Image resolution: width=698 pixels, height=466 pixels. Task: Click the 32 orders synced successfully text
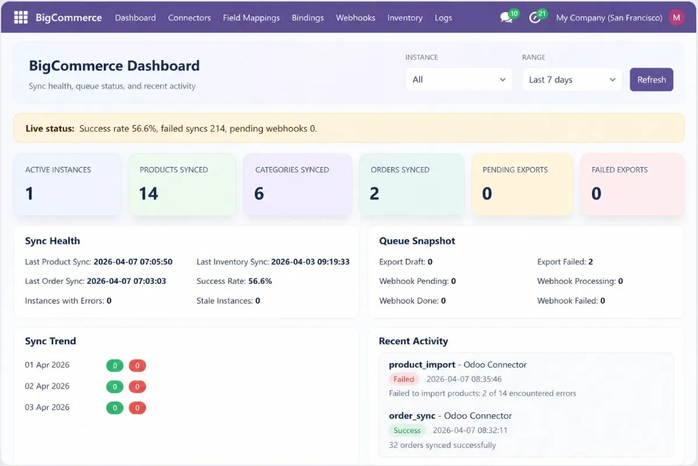pyautogui.click(x=442, y=445)
